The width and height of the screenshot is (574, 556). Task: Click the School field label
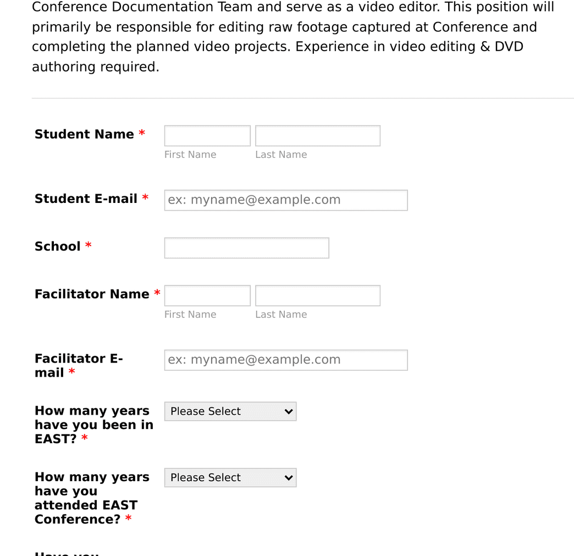[58, 246]
